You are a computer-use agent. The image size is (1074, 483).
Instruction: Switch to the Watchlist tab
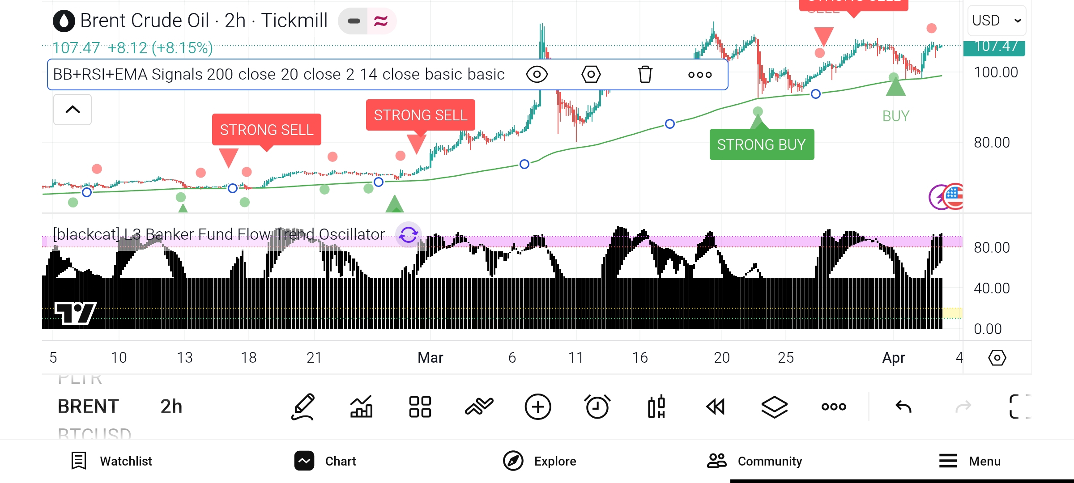(112, 461)
